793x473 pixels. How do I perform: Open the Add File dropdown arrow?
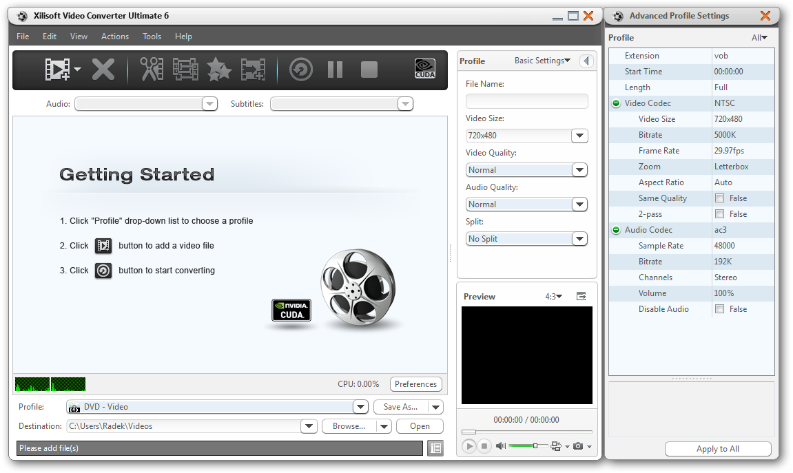click(x=77, y=69)
